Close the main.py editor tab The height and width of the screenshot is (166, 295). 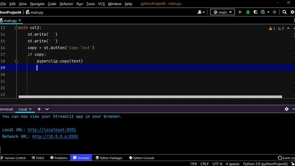click(20, 20)
